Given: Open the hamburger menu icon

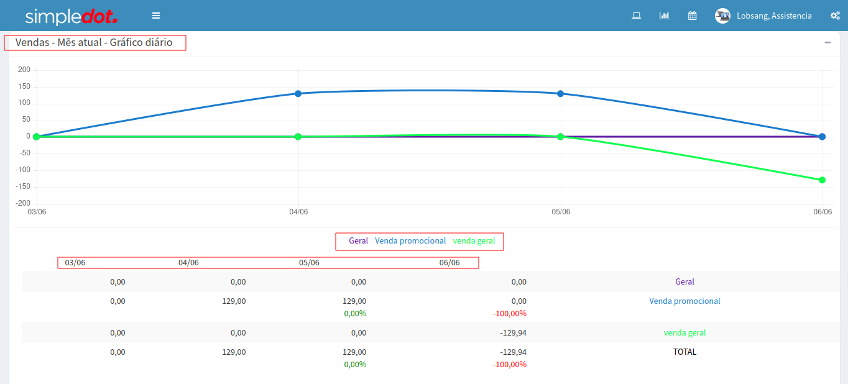Looking at the screenshot, I should [156, 16].
